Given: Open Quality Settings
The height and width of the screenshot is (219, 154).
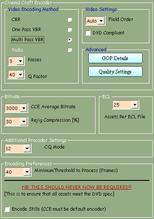Looking at the screenshot, I should point(115,71).
